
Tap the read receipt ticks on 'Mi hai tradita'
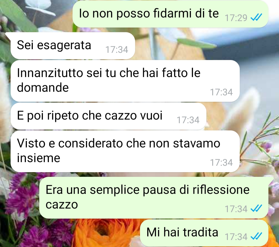click(x=256, y=236)
